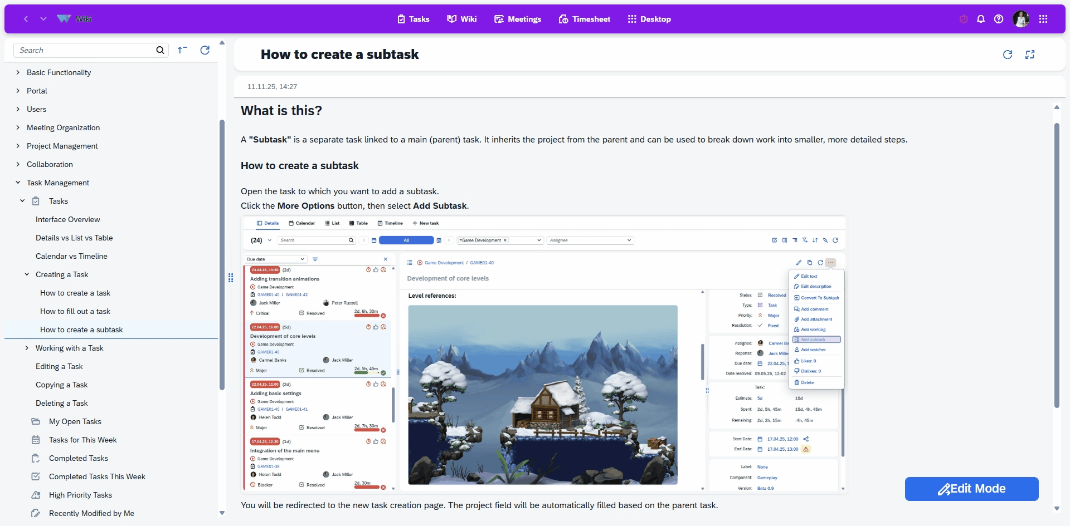Click the back arrow in header
This screenshot has height=526, width=1070.
[26, 19]
